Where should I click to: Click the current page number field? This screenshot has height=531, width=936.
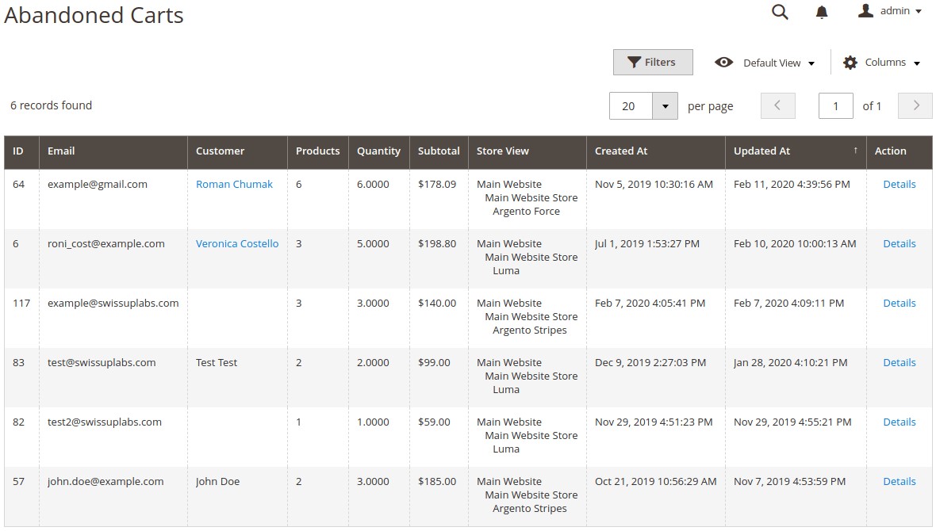[835, 106]
